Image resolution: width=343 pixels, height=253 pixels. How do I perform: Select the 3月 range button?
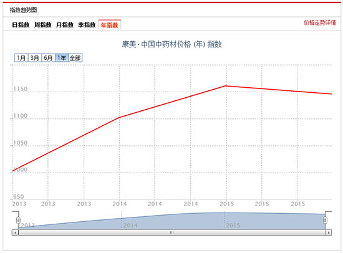click(35, 58)
